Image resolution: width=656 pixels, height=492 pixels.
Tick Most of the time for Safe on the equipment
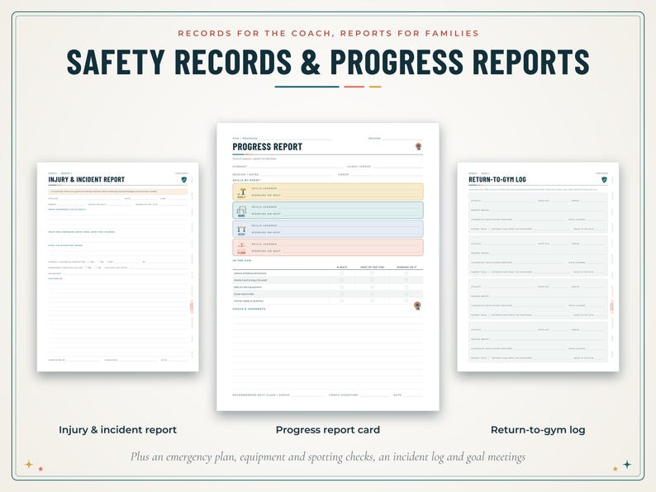pyautogui.click(x=372, y=286)
